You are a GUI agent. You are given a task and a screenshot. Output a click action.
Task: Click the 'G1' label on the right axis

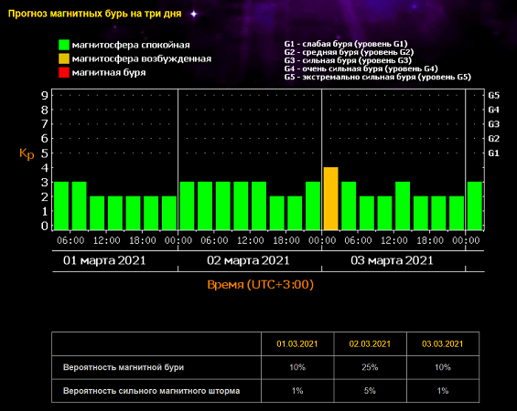[x=493, y=153]
